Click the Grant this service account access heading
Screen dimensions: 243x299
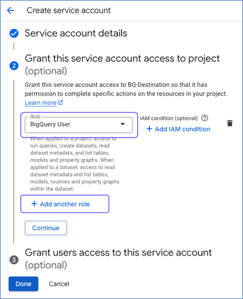click(x=122, y=65)
